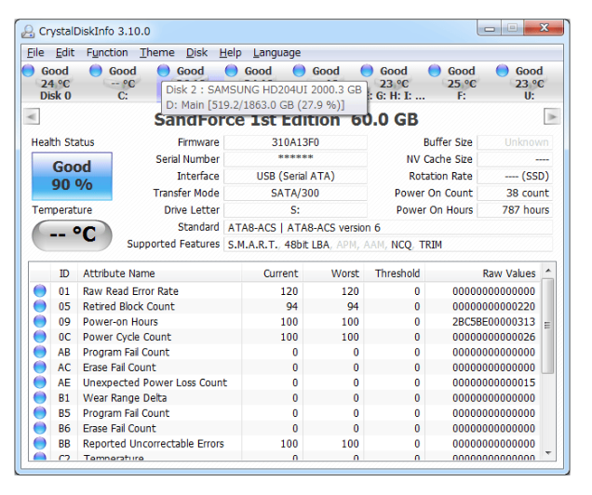
Task: Click the ID column header
Action: click(x=64, y=274)
